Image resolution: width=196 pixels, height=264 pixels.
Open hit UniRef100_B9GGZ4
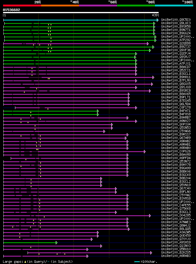tap(176, 33)
